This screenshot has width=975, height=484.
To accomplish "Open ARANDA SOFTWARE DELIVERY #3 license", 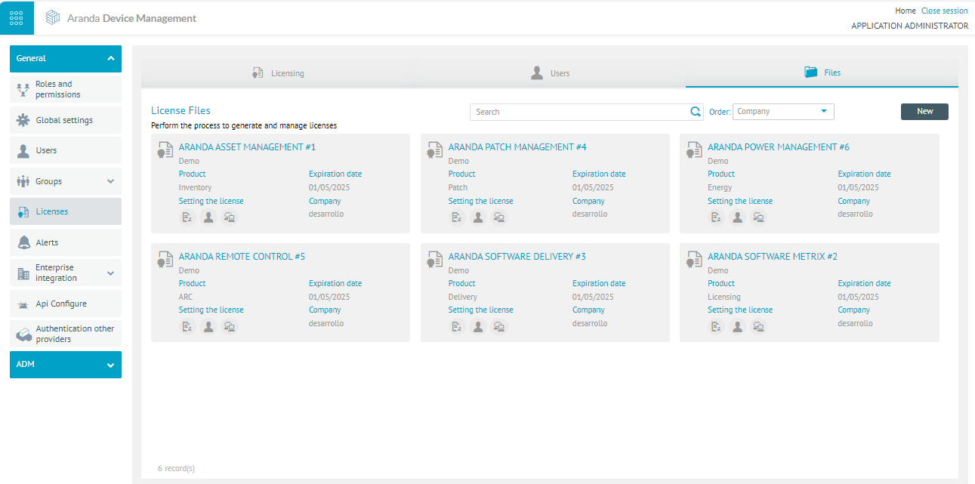I will pos(517,257).
